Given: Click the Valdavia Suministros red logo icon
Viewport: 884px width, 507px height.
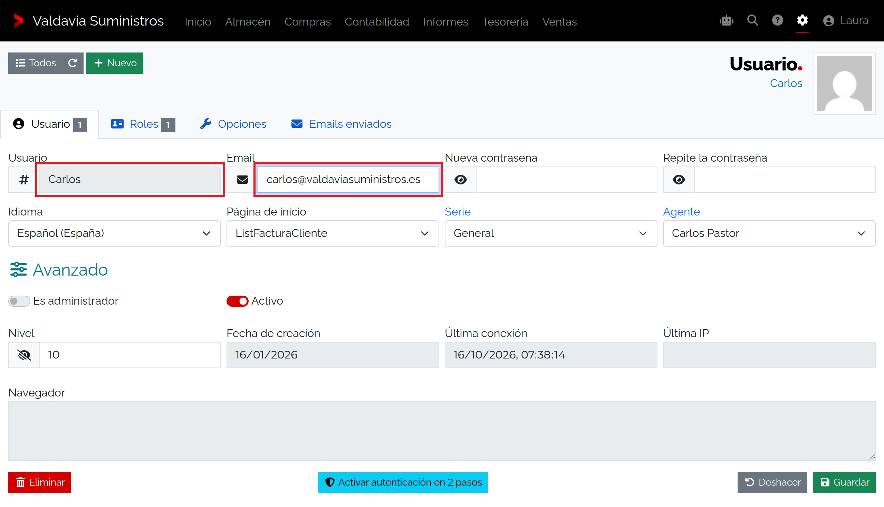Looking at the screenshot, I should pos(18,21).
